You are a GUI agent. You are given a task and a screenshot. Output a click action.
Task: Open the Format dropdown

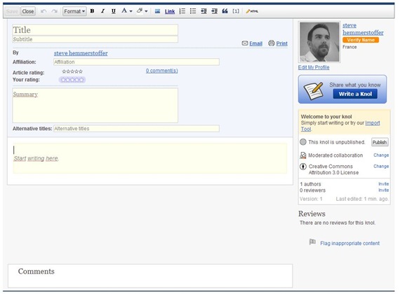(74, 11)
